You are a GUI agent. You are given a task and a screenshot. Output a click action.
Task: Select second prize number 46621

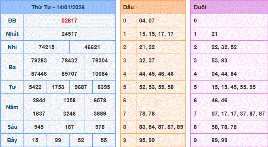pyautogui.click(x=92, y=47)
